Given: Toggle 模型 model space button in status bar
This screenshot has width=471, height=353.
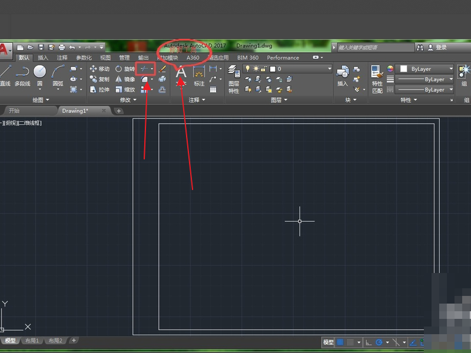Looking at the screenshot, I should pyautogui.click(x=328, y=342).
